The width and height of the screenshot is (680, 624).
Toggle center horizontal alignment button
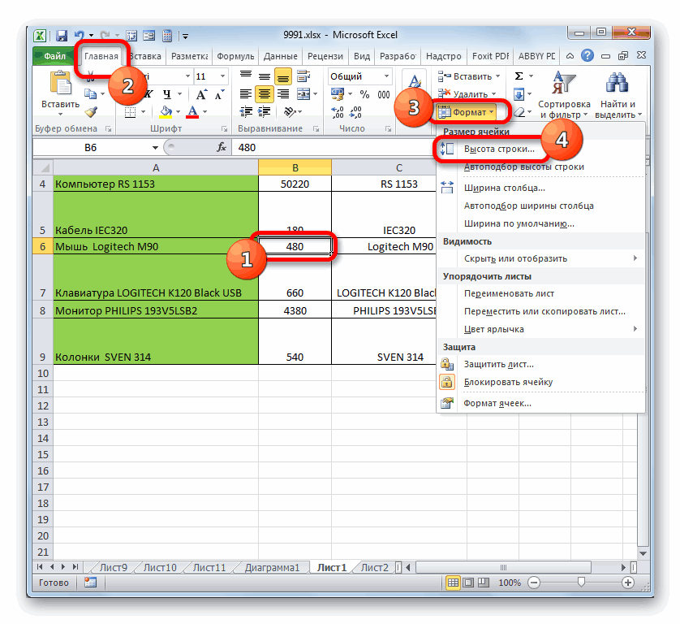(264, 94)
